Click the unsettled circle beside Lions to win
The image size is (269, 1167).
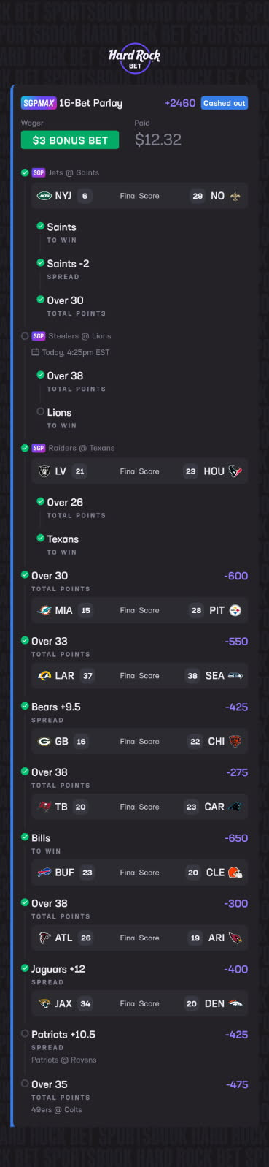[41, 411]
